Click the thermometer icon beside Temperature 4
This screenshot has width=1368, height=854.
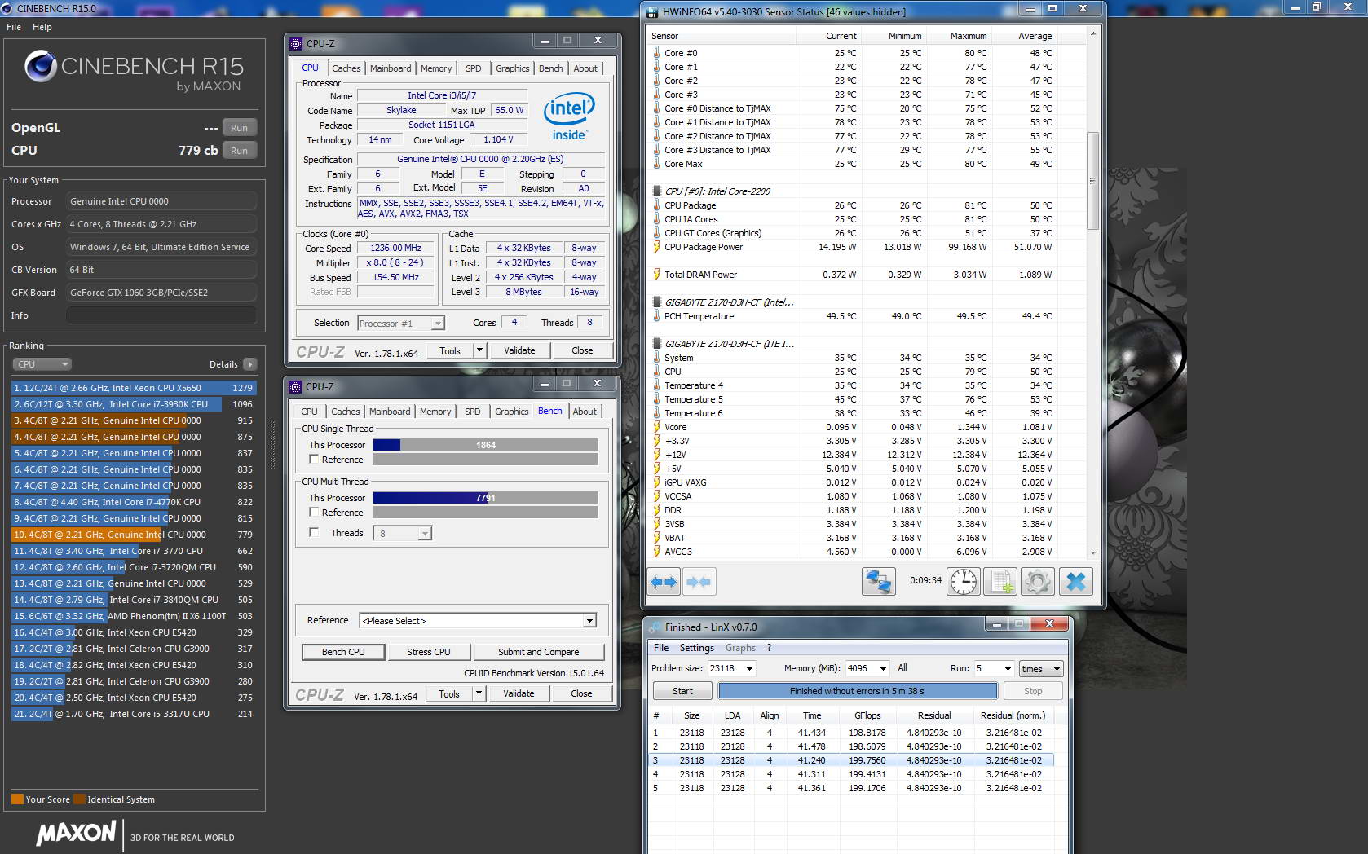click(656, 385)
